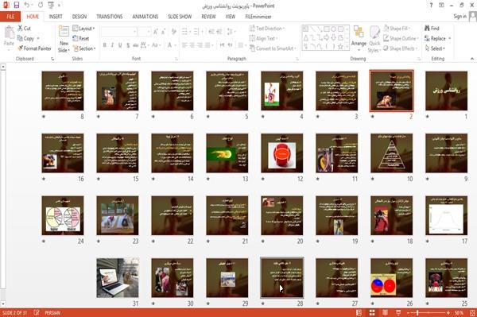Screen dimensions: 477x317
Task: Click transition star under slide 8
Action: pos(44,117)
